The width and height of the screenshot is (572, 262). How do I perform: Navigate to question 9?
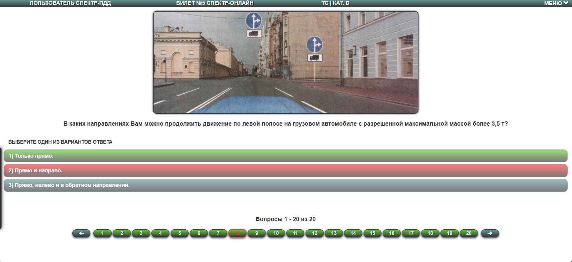pyautogui.click(x=257, y=233)
